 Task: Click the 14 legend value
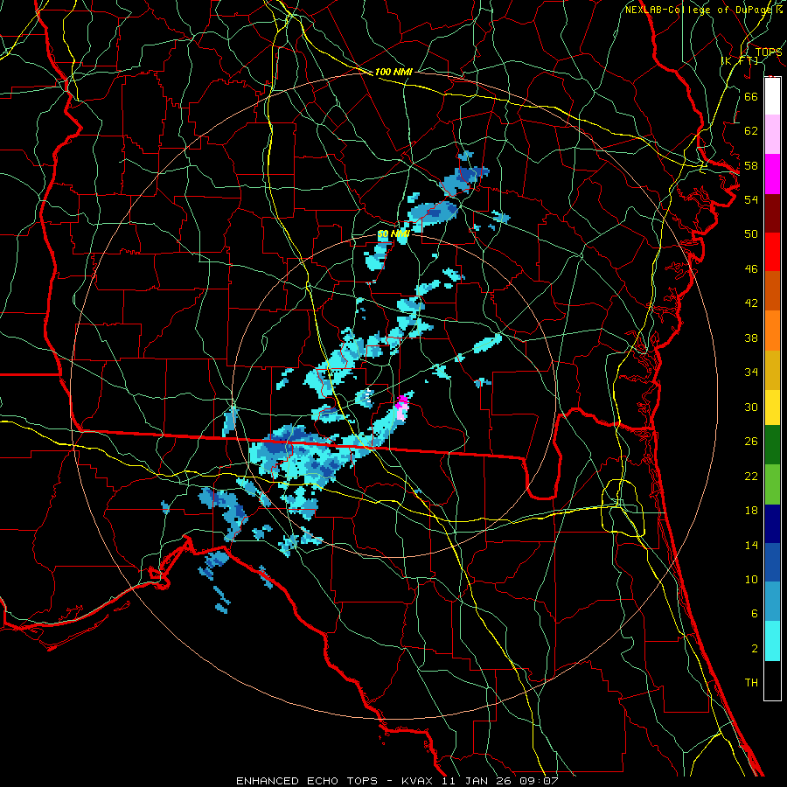pyautogui.click(x=751, y=545)
